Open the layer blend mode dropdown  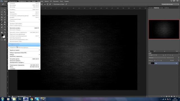pos(157,58)
